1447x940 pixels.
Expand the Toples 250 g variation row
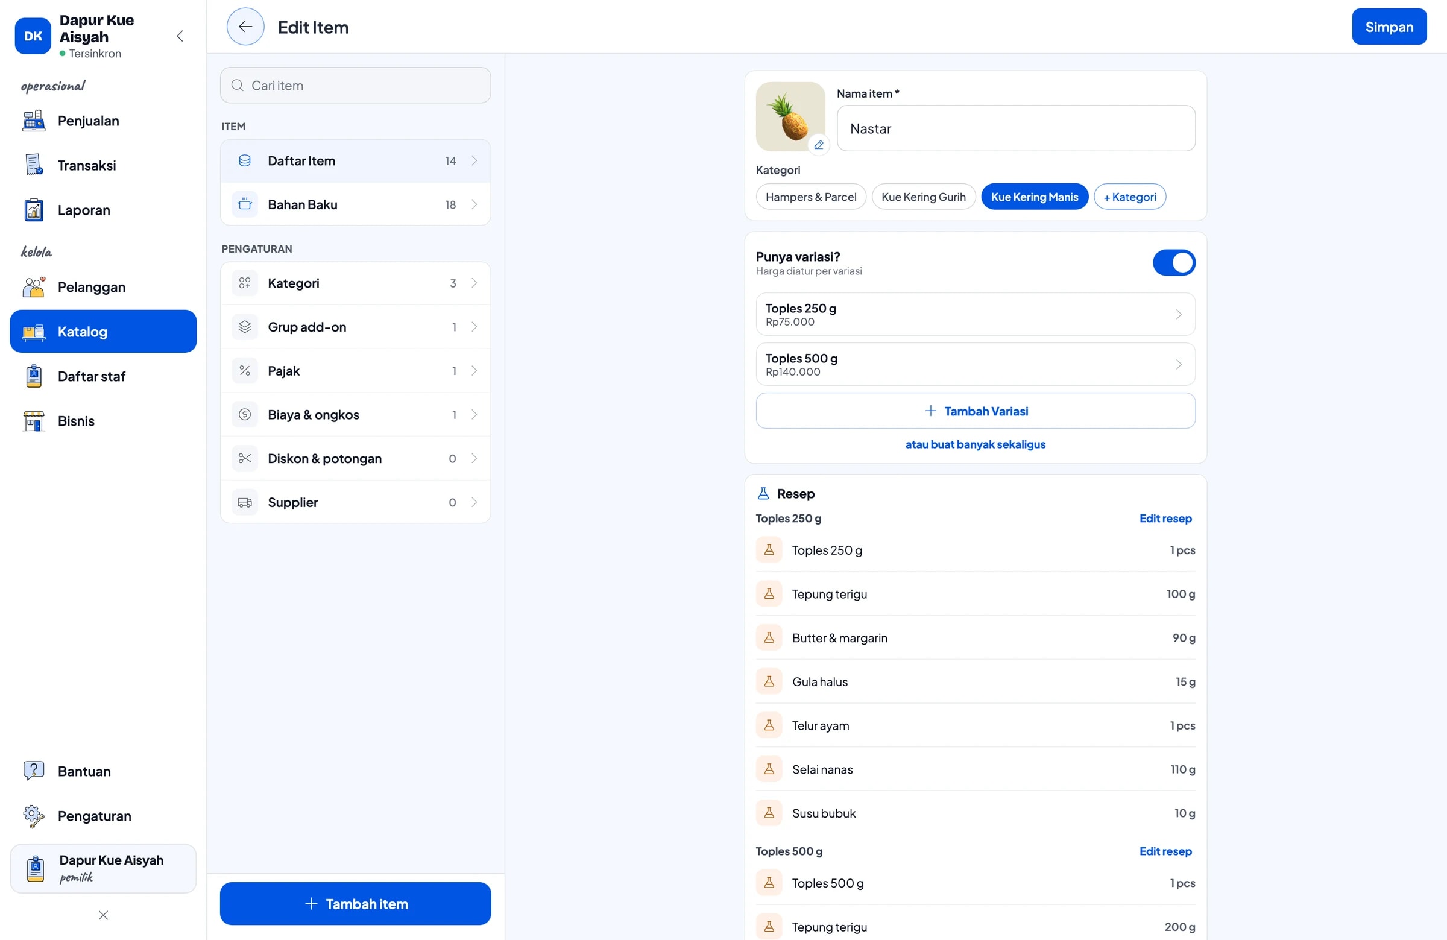(975, 314)
